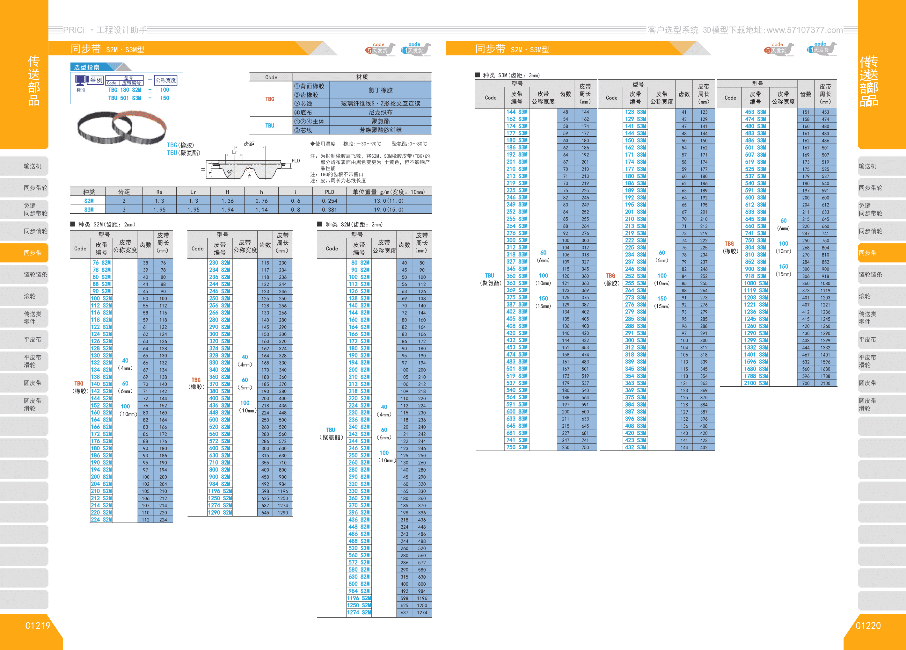Click the PLD value 0.381
The height and width of the screenshot is (650, 906).
tap(330, 210)
